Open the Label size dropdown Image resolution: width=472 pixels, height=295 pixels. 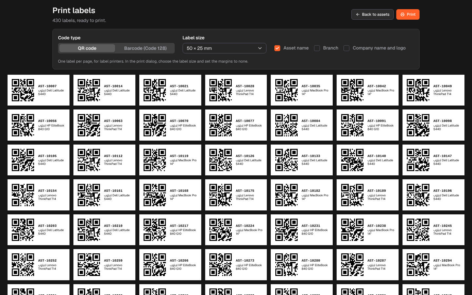[x=225, y=48]
